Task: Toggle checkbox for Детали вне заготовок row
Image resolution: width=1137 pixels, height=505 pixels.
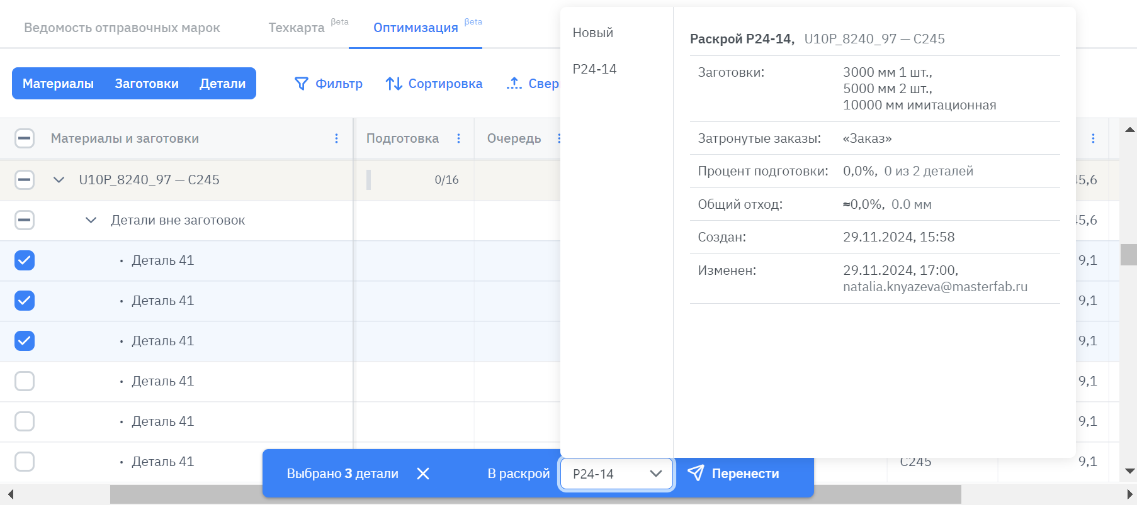Action: 25,220
